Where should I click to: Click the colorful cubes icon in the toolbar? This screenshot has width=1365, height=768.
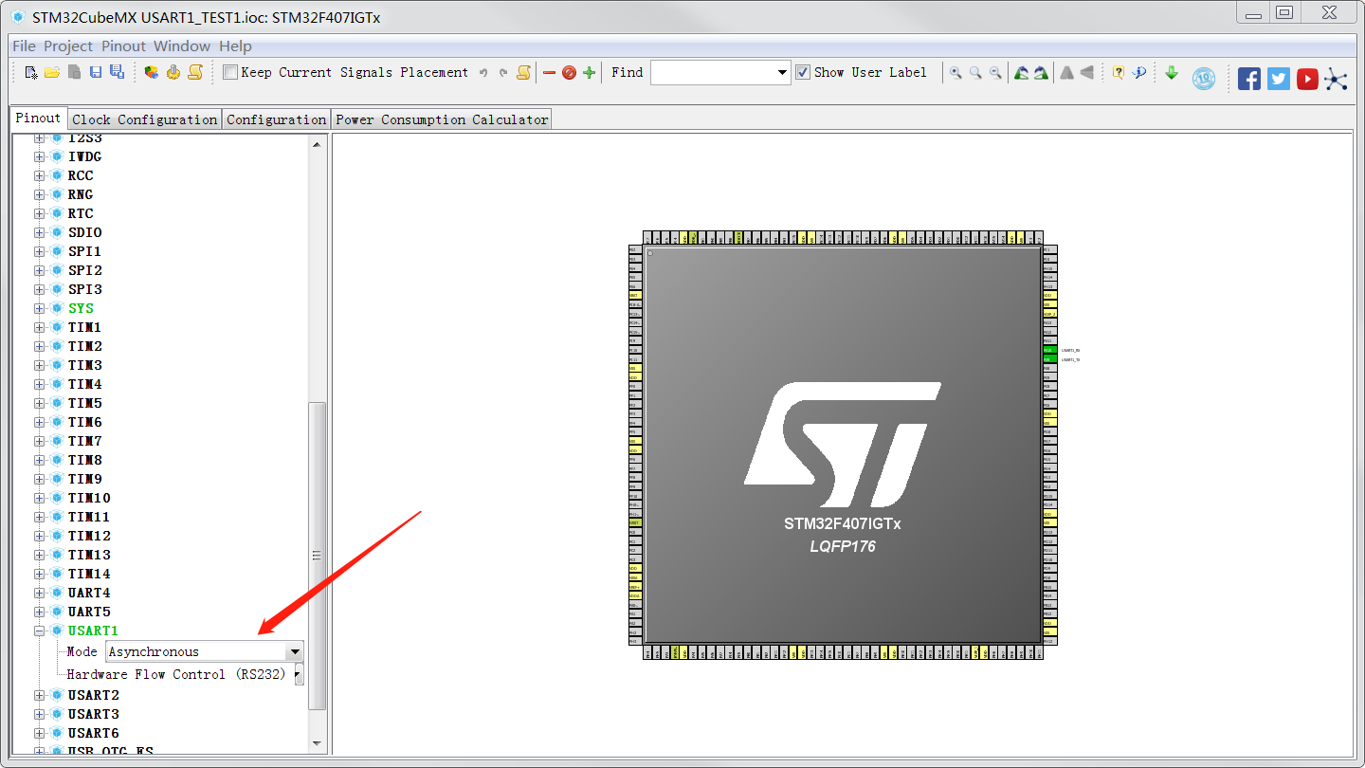(151, 72)
